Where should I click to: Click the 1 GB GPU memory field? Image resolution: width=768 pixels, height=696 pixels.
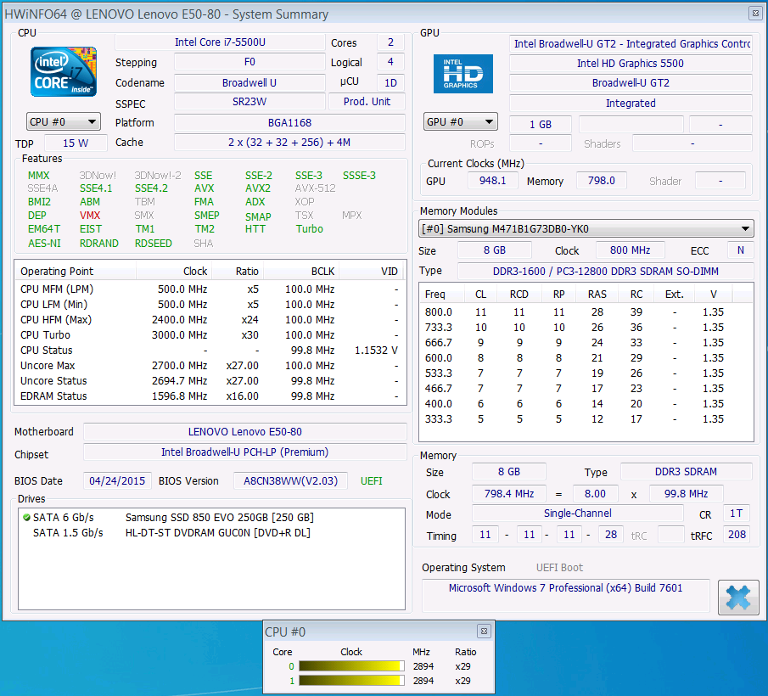pyautogui.click(x=541, y=125)
